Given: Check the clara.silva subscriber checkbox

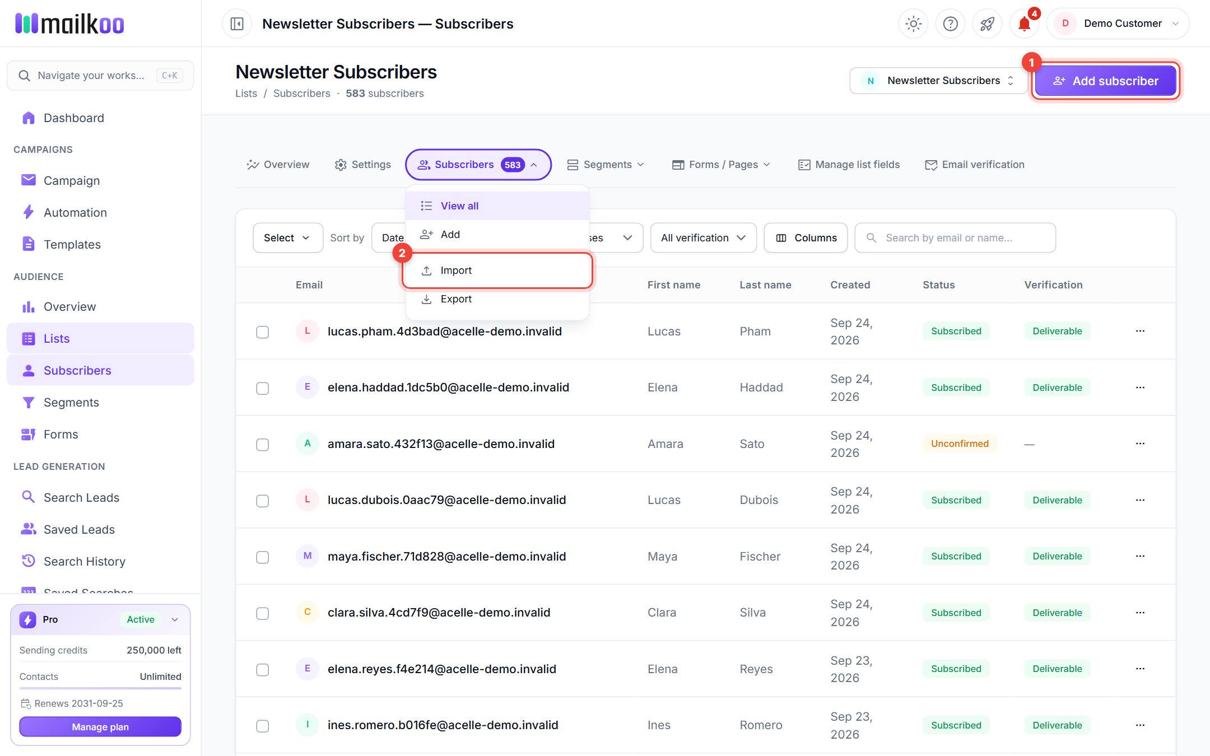Looking at the screenshot, I should coord(262,613).
